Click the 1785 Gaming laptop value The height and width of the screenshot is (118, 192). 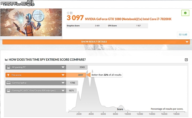pos(73,83)
